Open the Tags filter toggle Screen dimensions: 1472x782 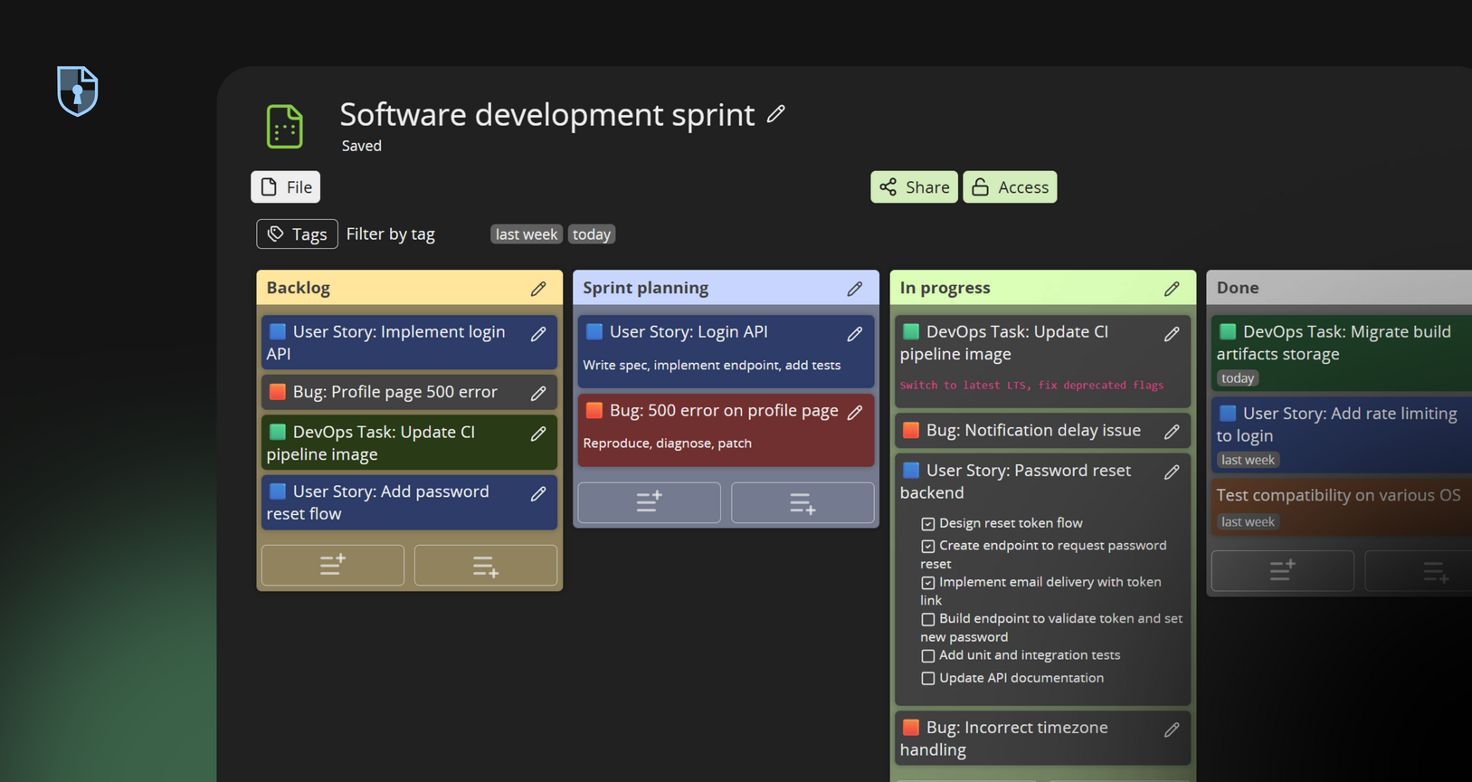[297, 234]
